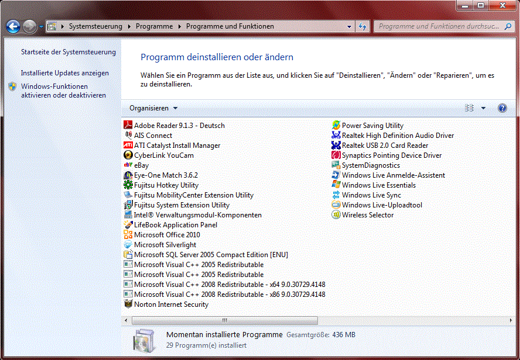Image resolution: width=520 pixels, height=360 pixels.
Task: Click the ATI Catalyst Install Manager icon
Action: (x=128, y=145)
